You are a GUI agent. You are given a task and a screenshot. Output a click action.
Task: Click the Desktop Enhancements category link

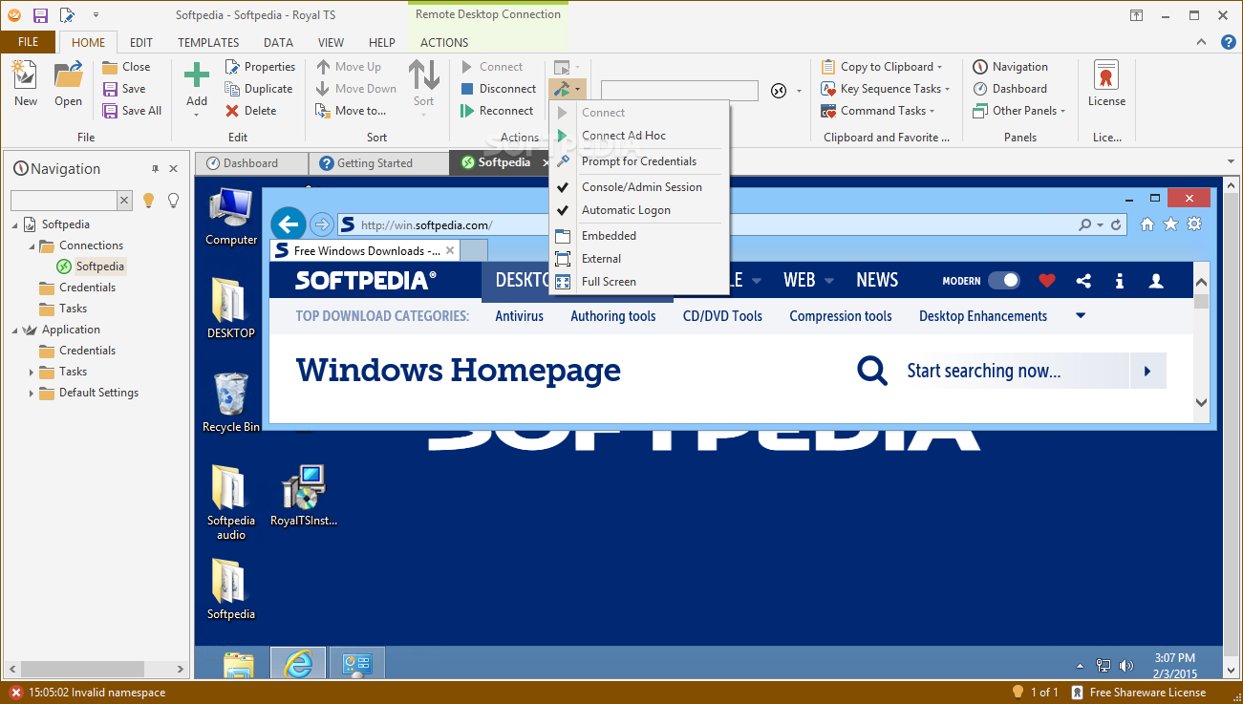coord(983,316)
